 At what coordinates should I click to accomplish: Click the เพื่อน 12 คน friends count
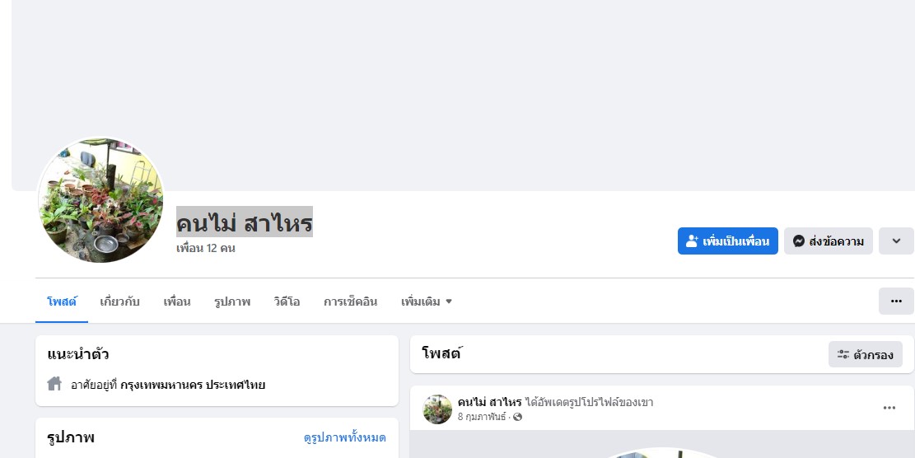(x=206, y=248)
